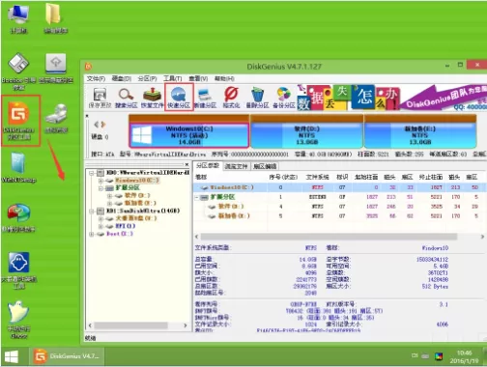Screen dimensions: 487x367
Task: Click the Save Changes (保存更改) toolbar icon
Action: 100,98
